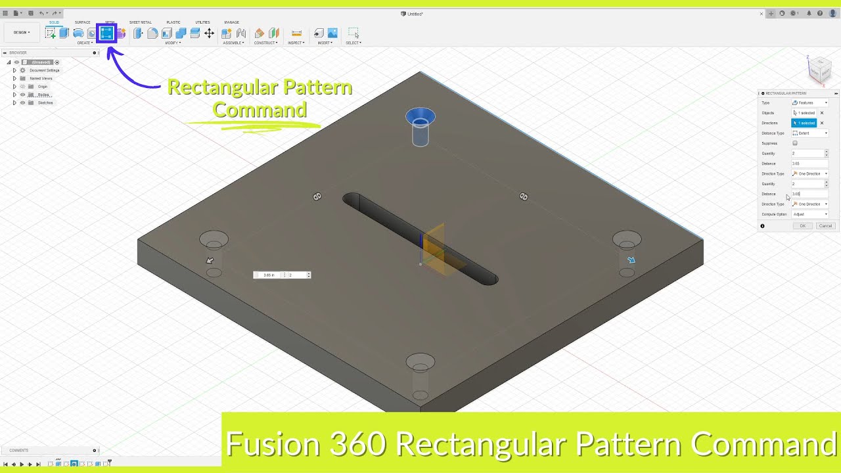Screen dimensions: 841x473
Task: Select the Create Form icon
Action: pyautogui.click(x=122, y=33)
